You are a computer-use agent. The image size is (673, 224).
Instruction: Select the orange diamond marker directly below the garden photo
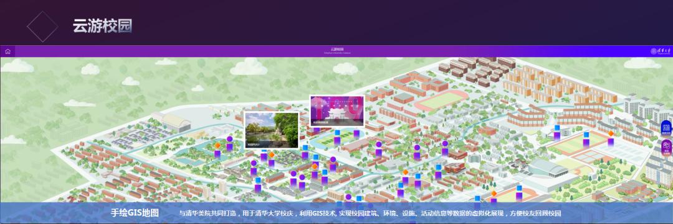click(x=271, y=155)
